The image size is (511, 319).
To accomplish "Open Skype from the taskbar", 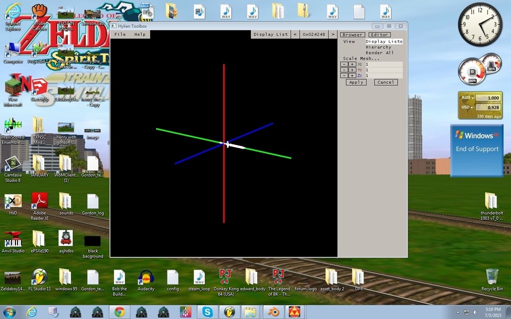I will (x=207, y=312).
